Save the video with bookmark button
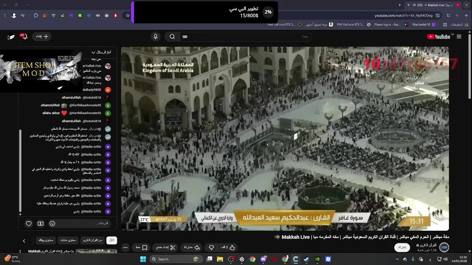 click(x=142, y=247)
